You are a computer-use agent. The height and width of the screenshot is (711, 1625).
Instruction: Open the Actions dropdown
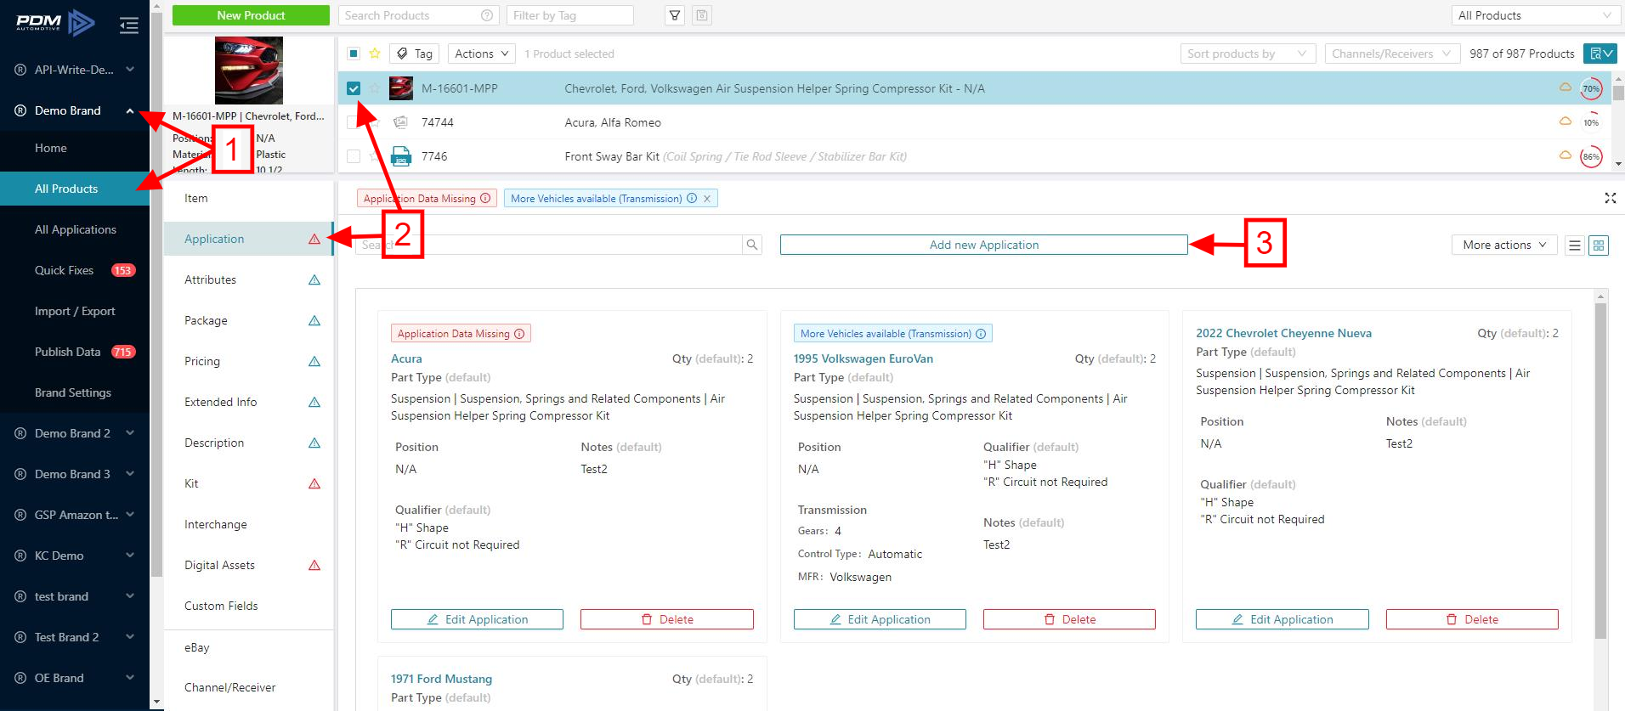pyautogui.click(x=482, y=54)
